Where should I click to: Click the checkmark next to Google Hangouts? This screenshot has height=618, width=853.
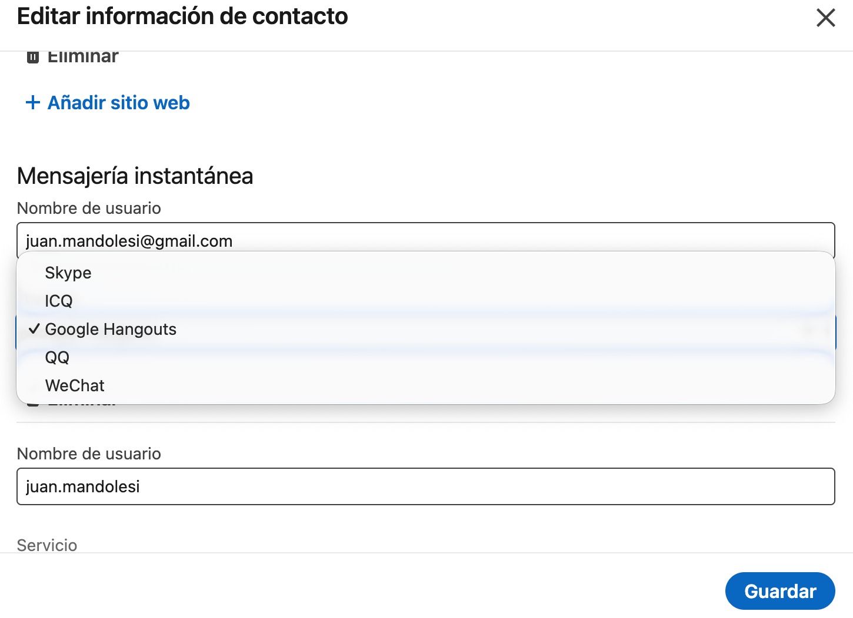[34, 329]
